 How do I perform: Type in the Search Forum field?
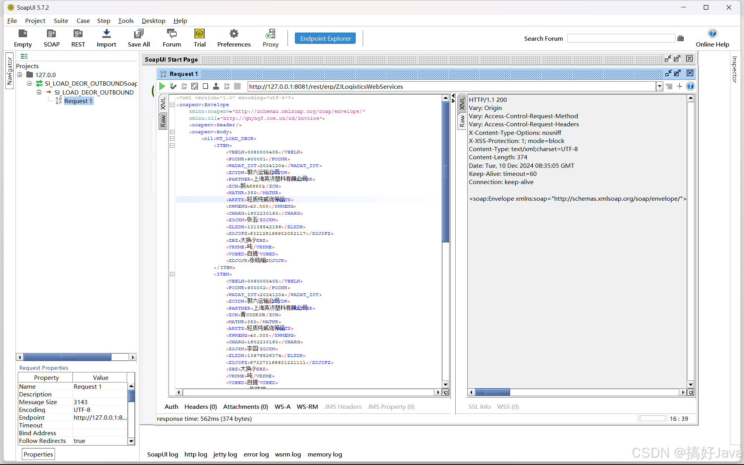[x=621, y=38]
